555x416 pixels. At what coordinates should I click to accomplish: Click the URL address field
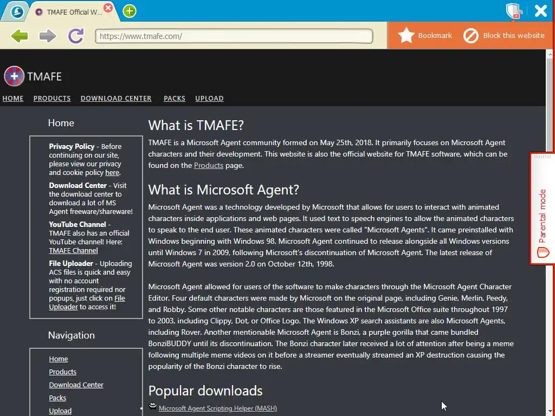click(234, 36)
